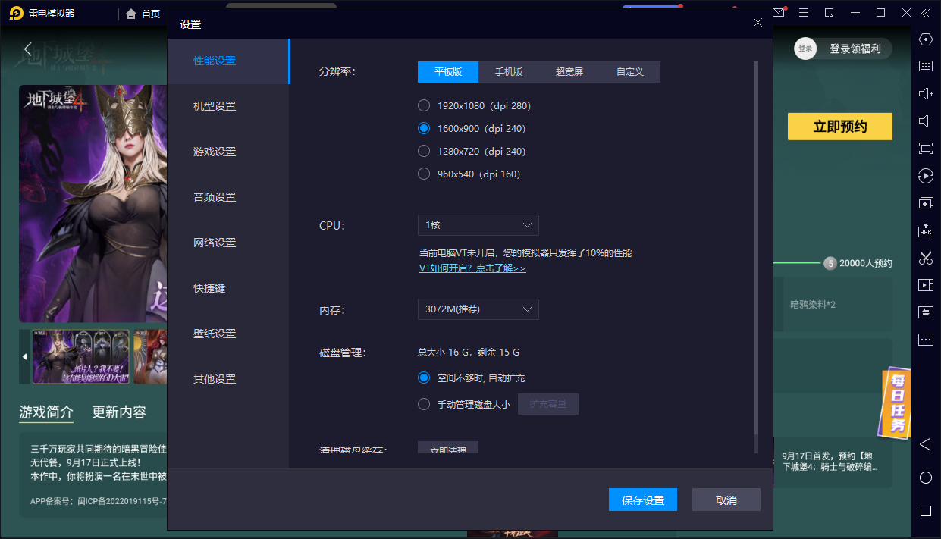Image resolution: width=941 pixels, height=539 pixels.
Task: Toggle the fullscreen icon in sidebar
Action: [x=925, y=148]
